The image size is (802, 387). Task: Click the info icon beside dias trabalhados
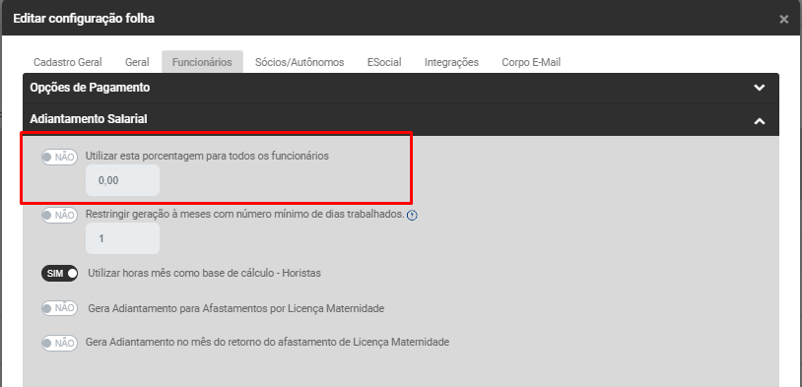[x=412, y=216]
